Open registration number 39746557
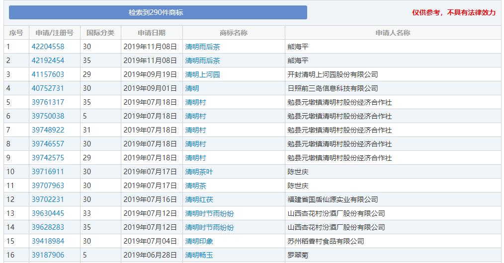The height and width of the screenshot is (263, 504). click(x=48, y=144)
